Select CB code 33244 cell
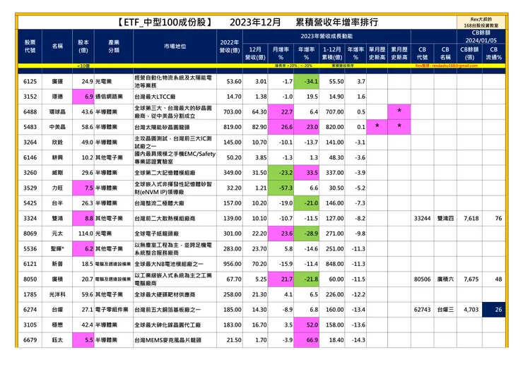 coord(422,219)
